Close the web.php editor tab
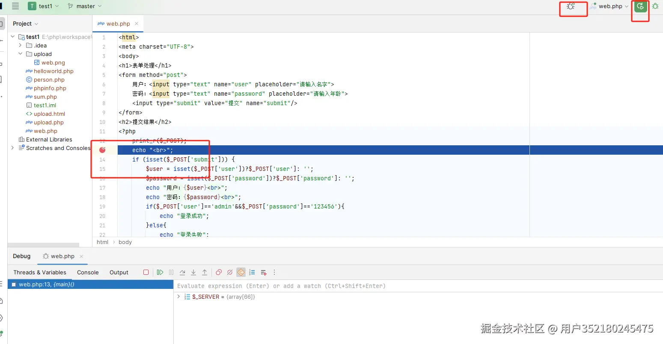The image size is (663, 344). [x=137, y=24]
